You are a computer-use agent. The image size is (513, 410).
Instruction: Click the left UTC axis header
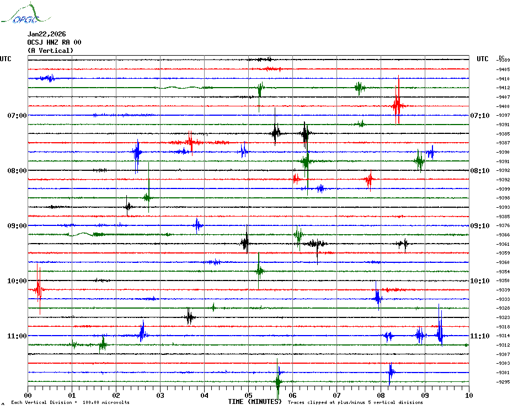[6, 59]
